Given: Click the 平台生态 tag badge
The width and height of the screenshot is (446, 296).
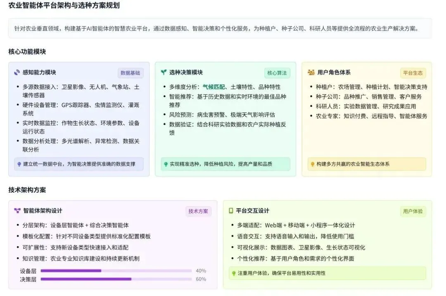Looking at the screenshot, I should click(413, 73).
